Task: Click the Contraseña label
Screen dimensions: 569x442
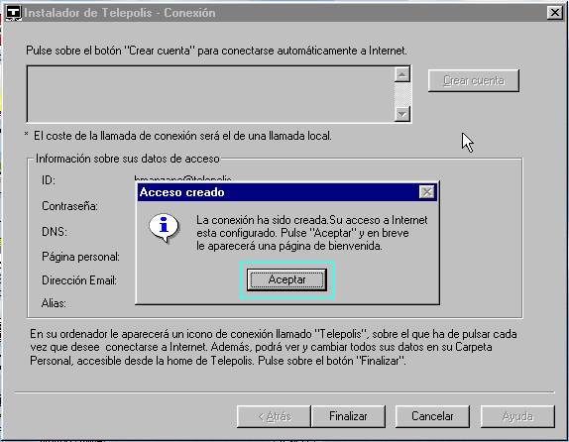Action: click(x=69, y=206)
